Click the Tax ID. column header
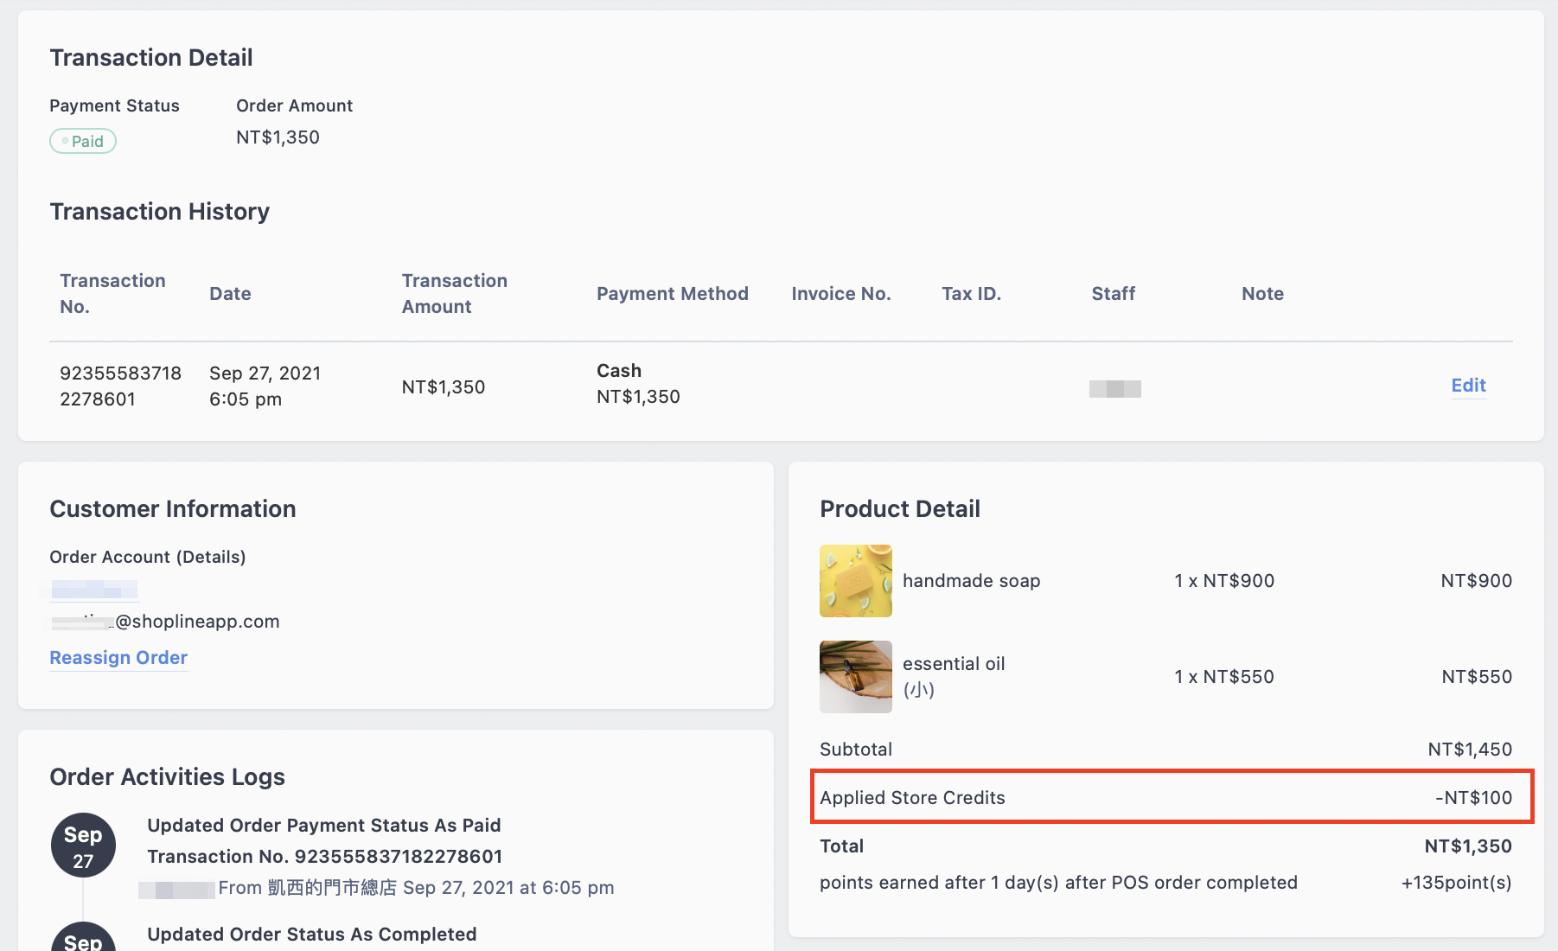This screenshot has width=1558, height=951. tap(971, 294)
